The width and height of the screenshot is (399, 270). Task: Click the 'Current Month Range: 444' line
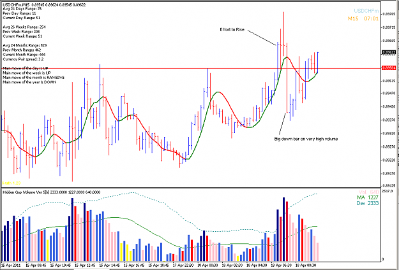click(x=24, y=54)
